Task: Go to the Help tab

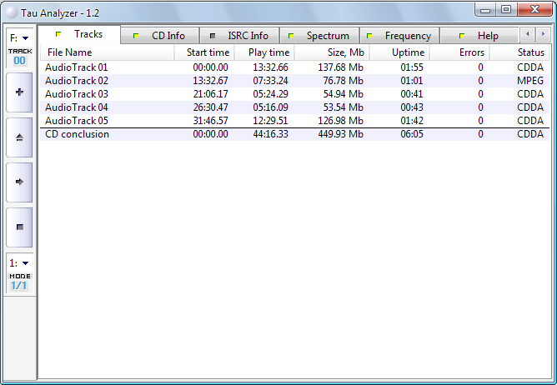Action: (x=480, y=36)
